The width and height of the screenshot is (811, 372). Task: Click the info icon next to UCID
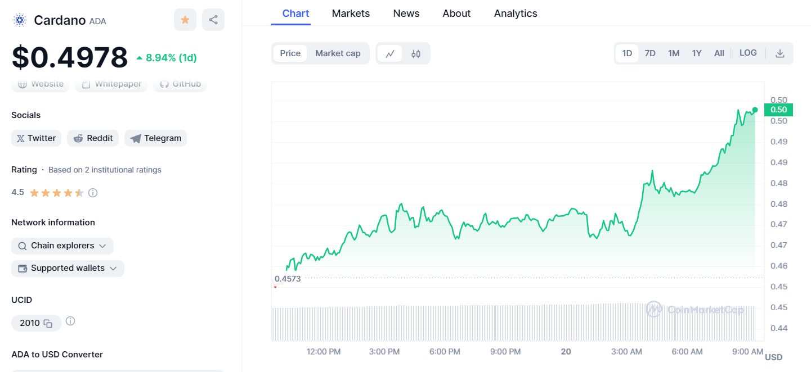(x=70, y=321)
